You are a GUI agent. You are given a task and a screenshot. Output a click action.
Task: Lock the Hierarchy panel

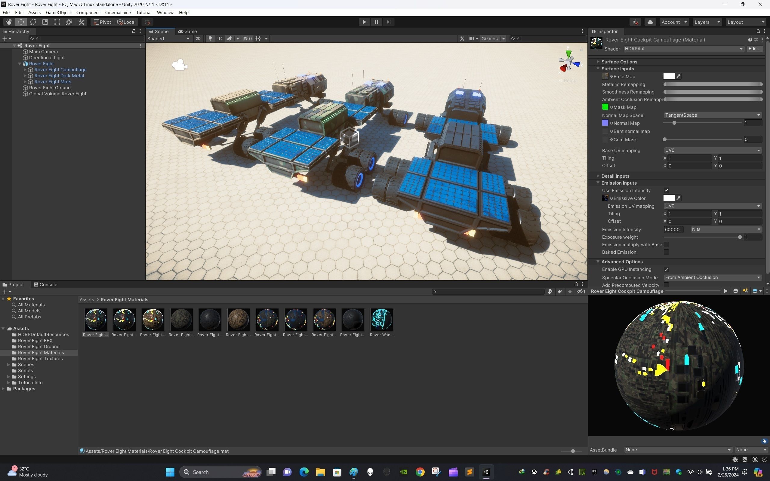pos(134,31)
